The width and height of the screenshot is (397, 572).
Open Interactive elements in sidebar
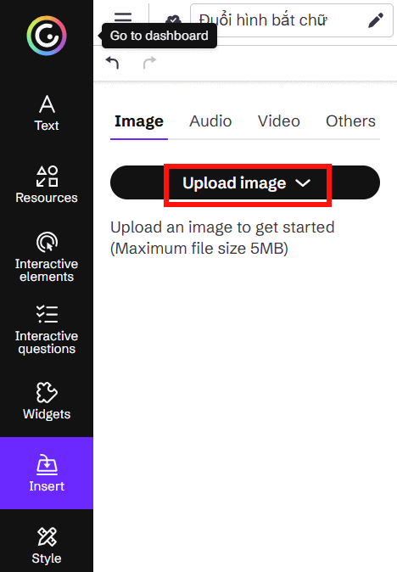[x=47, y=257]
